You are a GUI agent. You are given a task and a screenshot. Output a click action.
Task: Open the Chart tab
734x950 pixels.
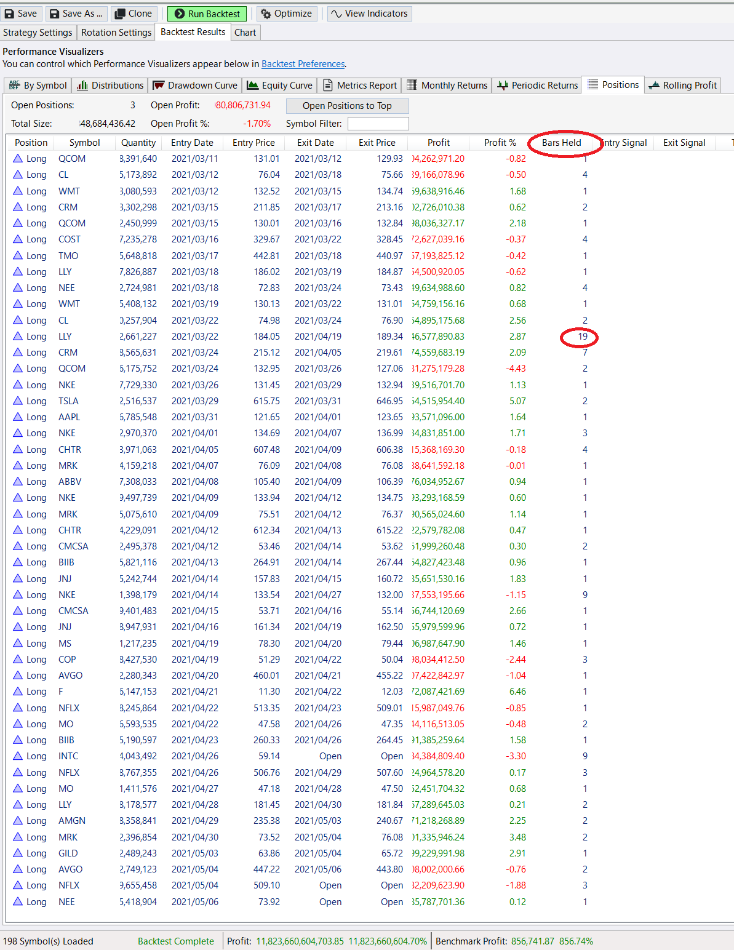coord(245,32)
